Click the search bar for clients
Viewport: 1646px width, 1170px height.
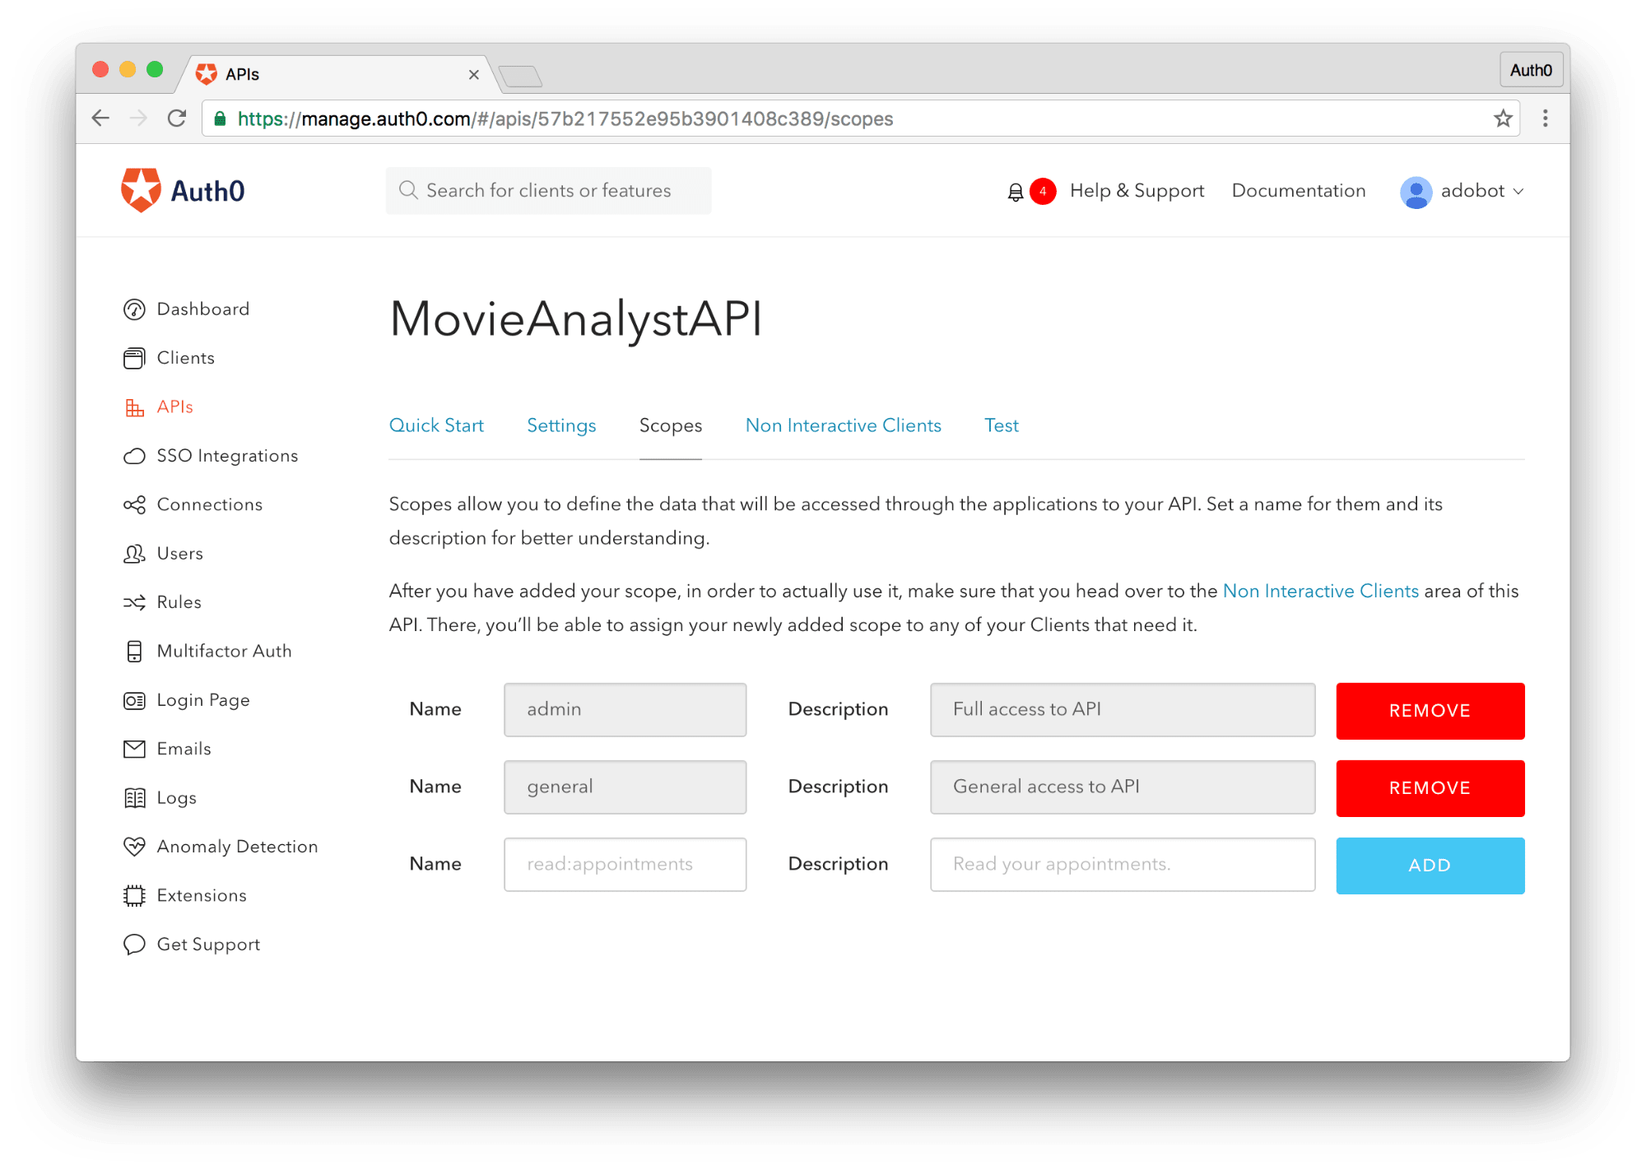[x=552, y=190]
